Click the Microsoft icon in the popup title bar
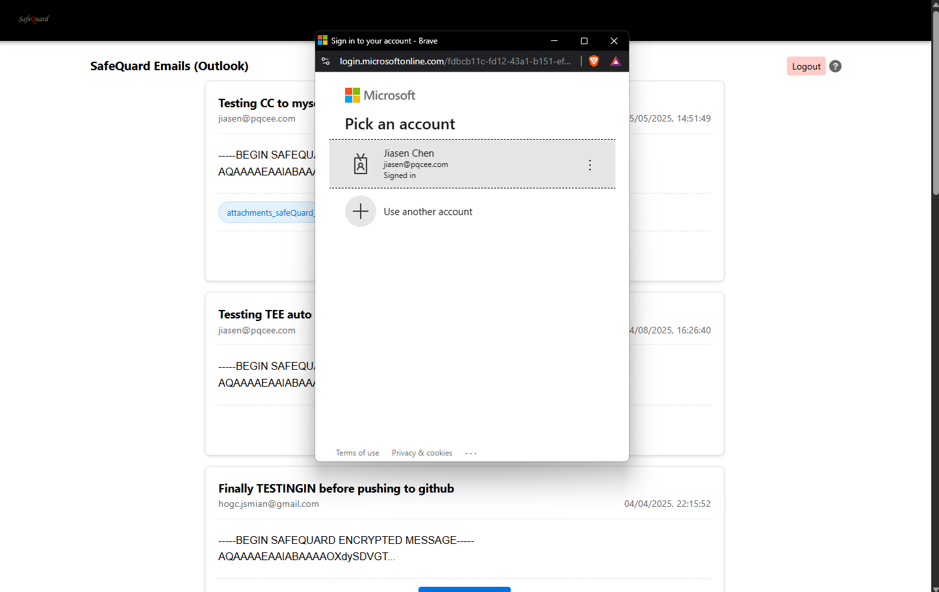 pyautogui.click(x=323, y=40)
